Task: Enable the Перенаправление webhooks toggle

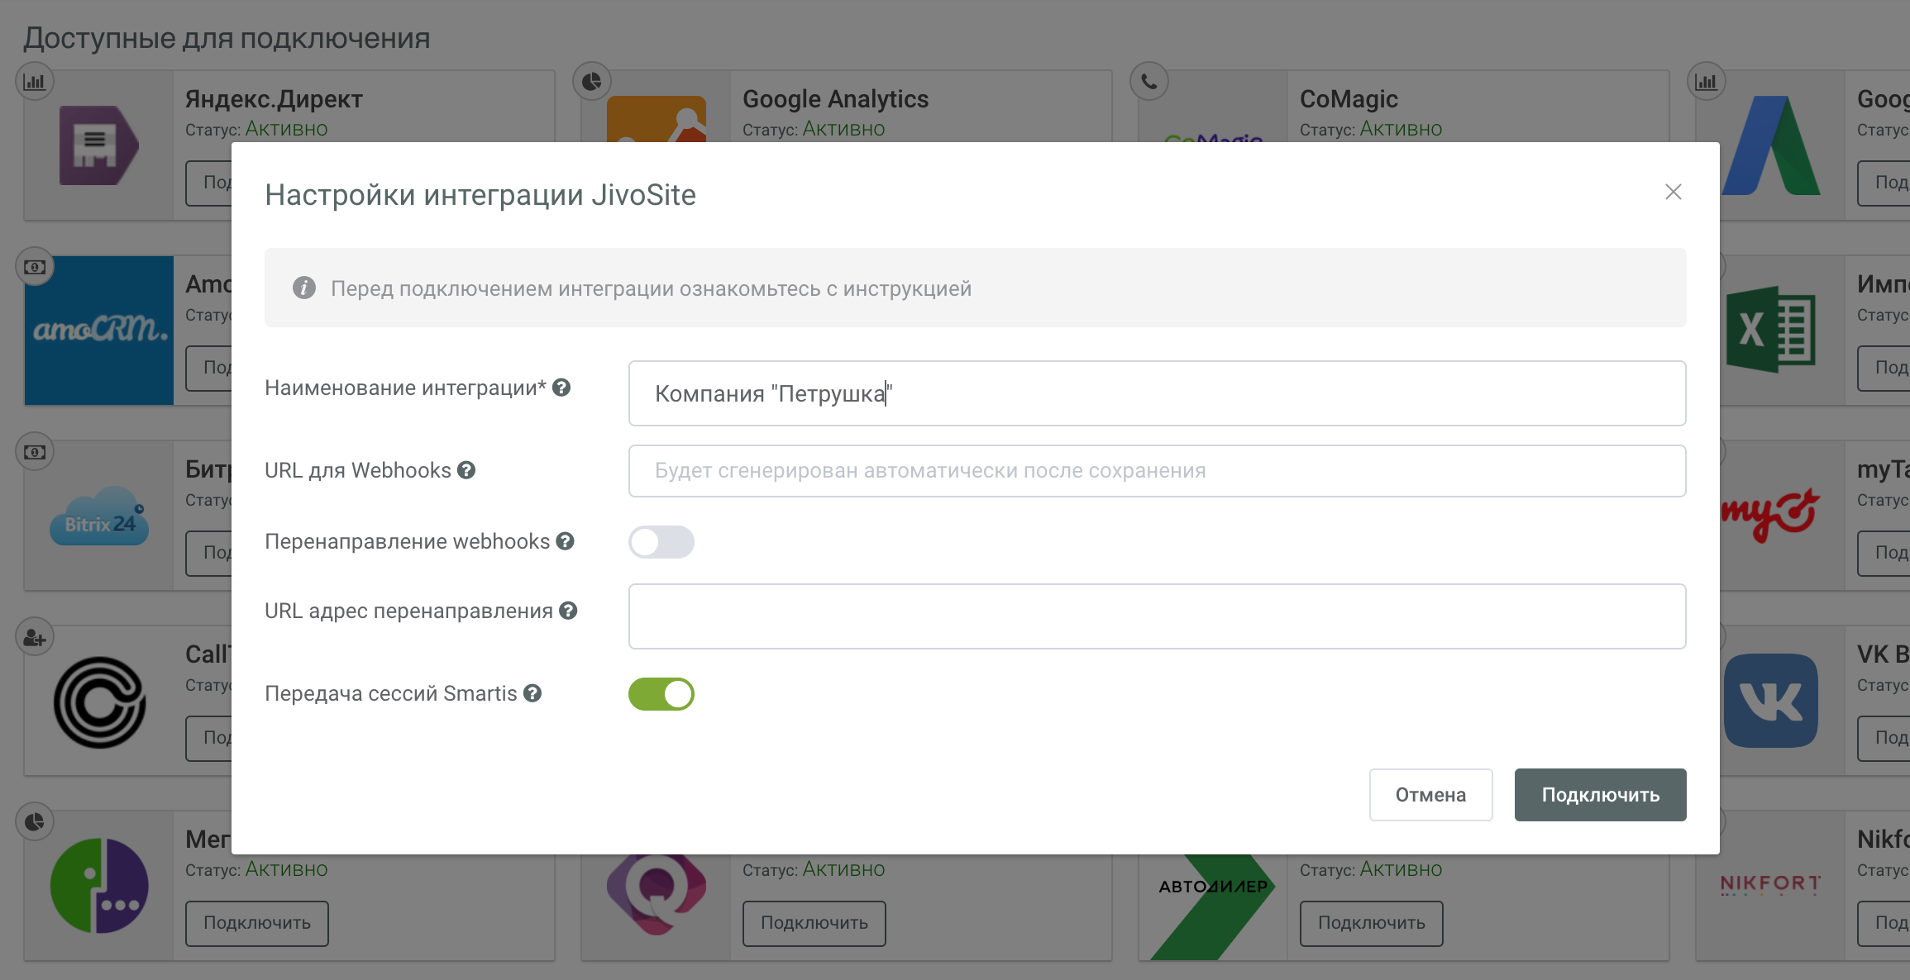Action: 661,542
